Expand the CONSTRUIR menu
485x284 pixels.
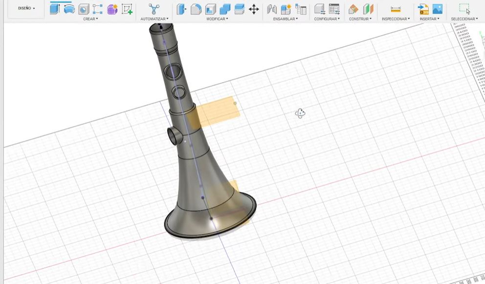(360, 19)
